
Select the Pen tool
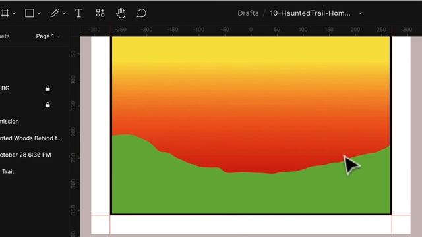click(55, 13)
